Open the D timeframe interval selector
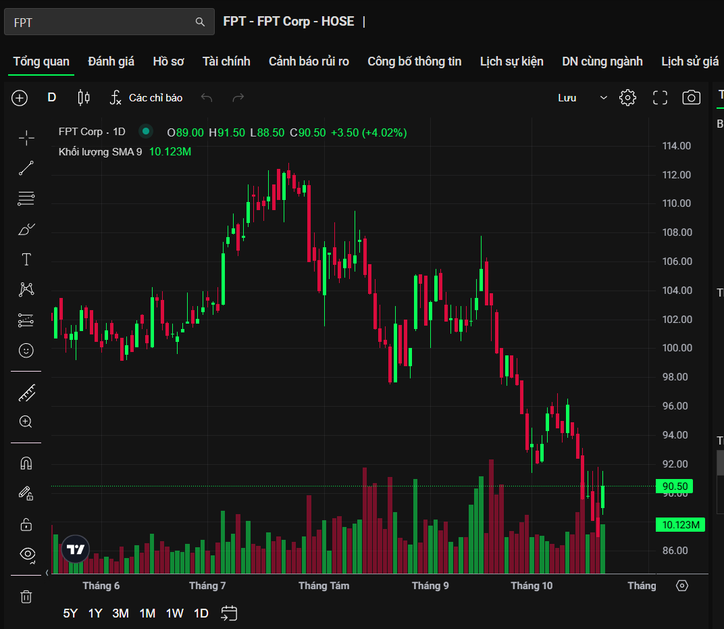This screenshot has width=724, height=629. tap(52, 98)
